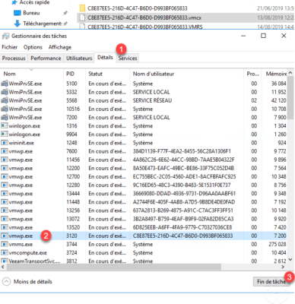Click the horizontal scrollbar left arrow
This screenshot has height=304, width=295.
click(x=2, y=267)
